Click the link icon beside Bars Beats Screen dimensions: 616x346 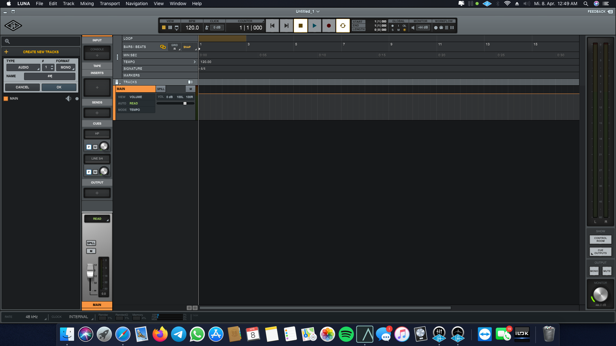(x=163, y=47)
